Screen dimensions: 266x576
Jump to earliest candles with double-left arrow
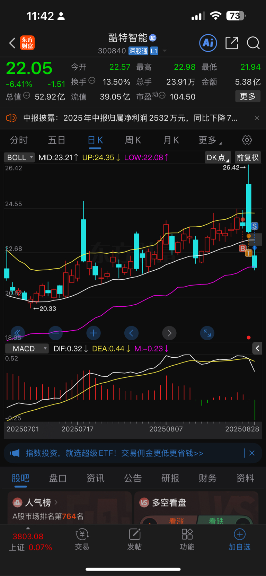[18, 333]
